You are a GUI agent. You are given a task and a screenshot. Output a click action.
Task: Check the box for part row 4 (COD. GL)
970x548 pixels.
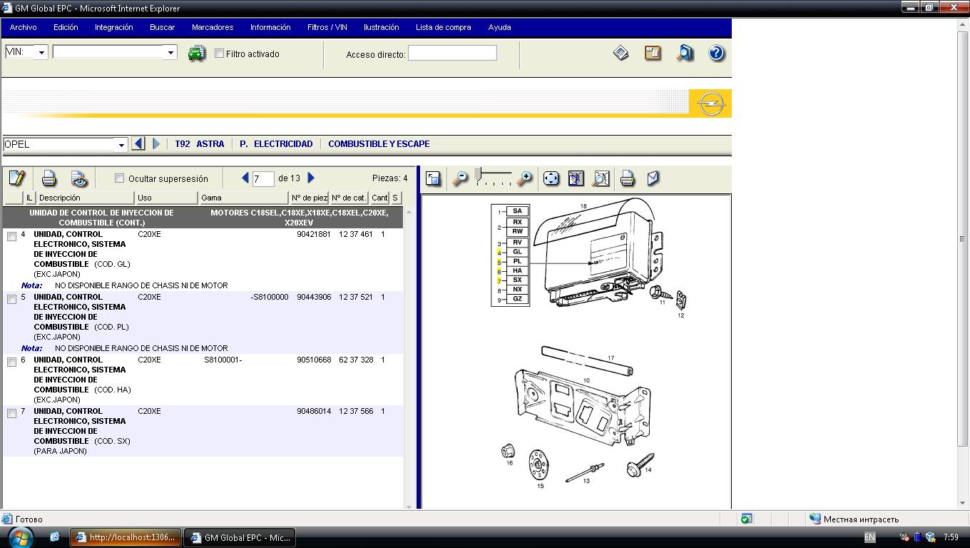pyautogui.click(x=11, y=237)
